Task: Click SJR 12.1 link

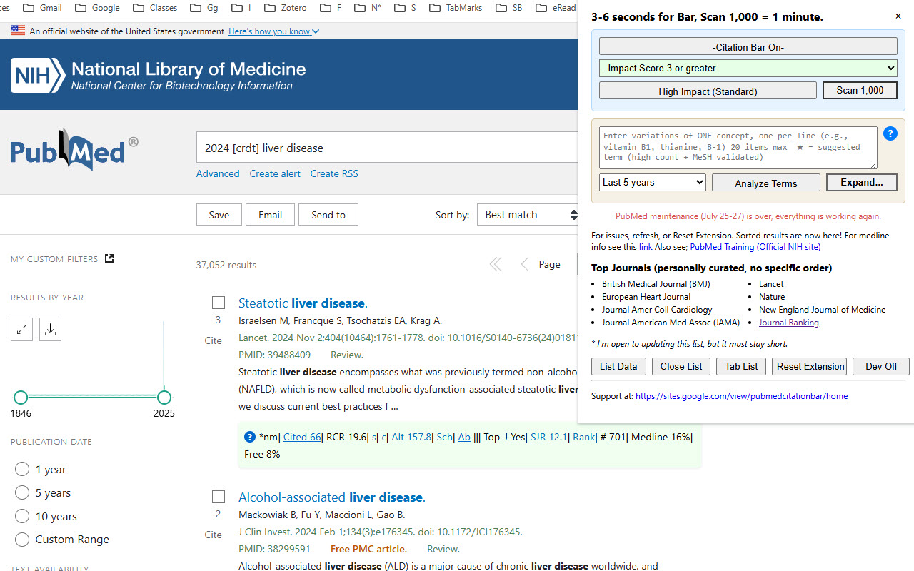Action: pyautogui.click(x=549, y=437)
